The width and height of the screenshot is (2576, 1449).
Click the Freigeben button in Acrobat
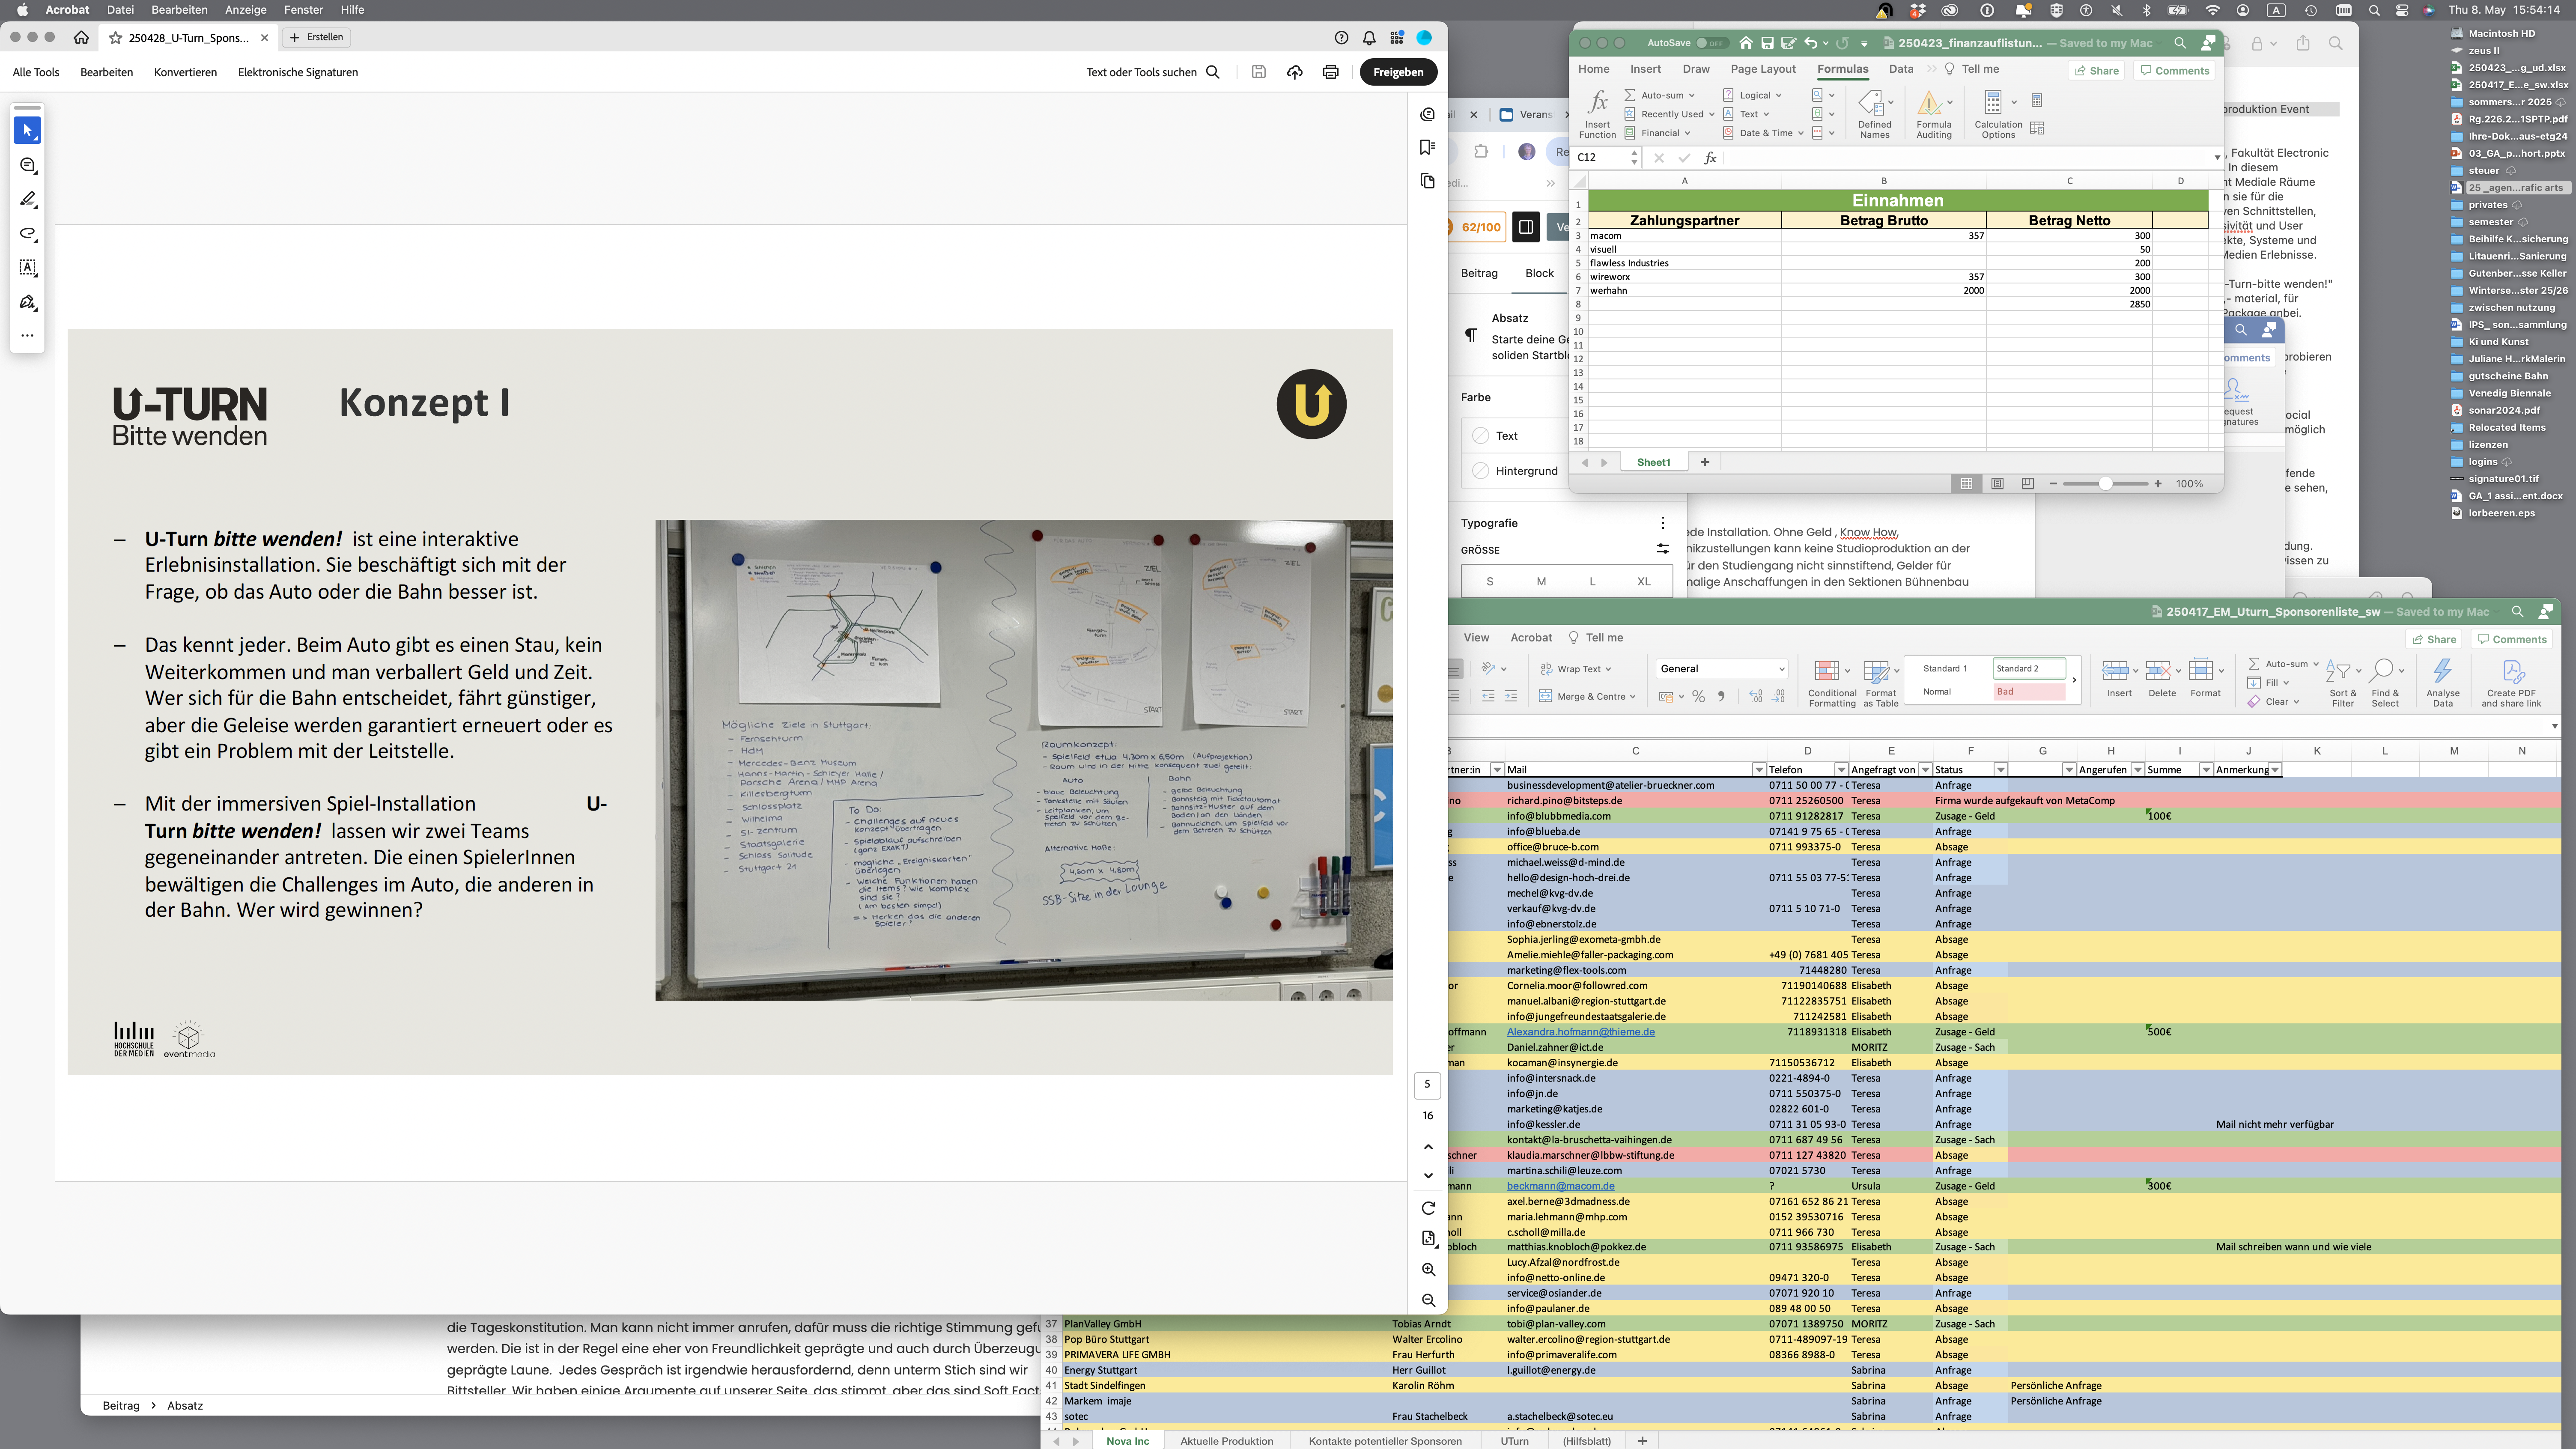1398,72
